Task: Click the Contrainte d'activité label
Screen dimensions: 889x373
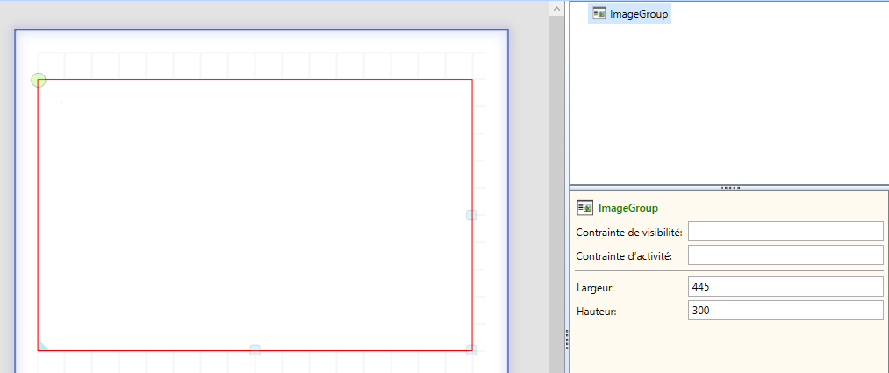Action: click(x=624, y=255)
